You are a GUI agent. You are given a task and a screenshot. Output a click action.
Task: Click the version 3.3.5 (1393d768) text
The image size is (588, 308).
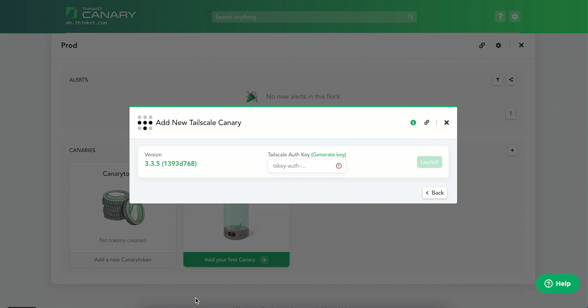click(171, 163)
